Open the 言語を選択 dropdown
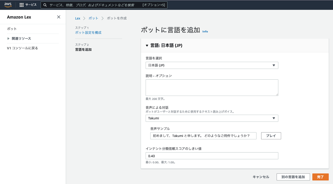This screenshot has width=333, height=184. (212, 65)
